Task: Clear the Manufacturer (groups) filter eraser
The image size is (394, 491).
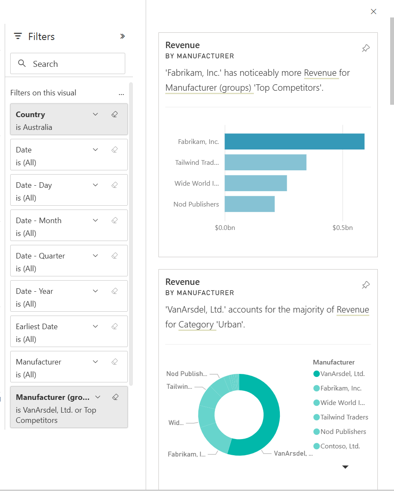Action: (115, 397)
